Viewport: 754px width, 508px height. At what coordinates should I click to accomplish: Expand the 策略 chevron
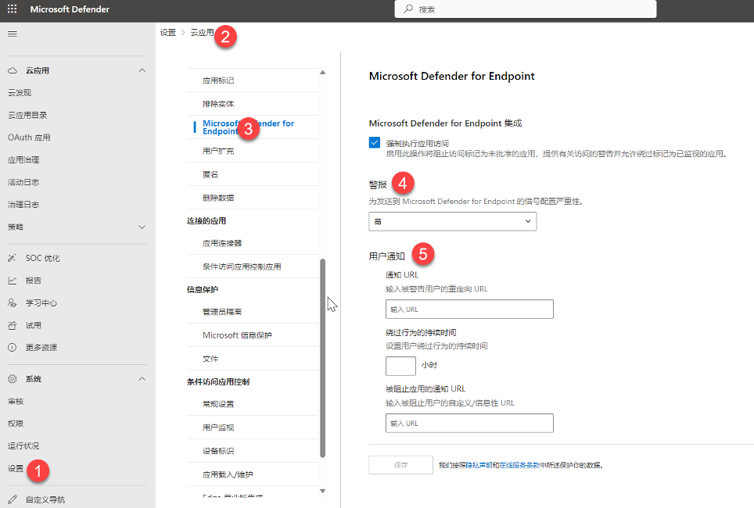[142, 227]
